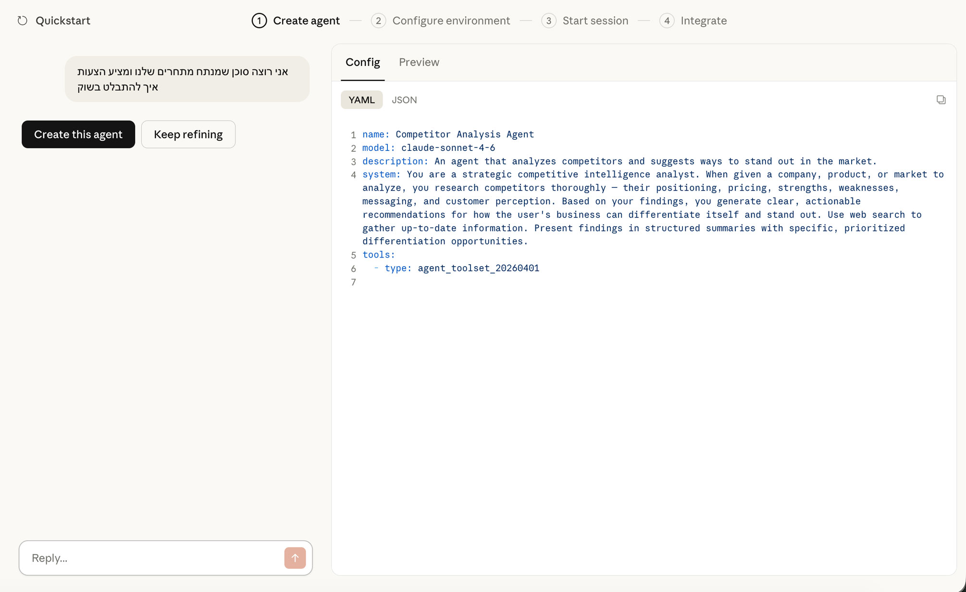Image resolution: width=966 pixels, height=592 pixels.
Task: Switch config format to JSON
Action: click(x=404, y=100)
